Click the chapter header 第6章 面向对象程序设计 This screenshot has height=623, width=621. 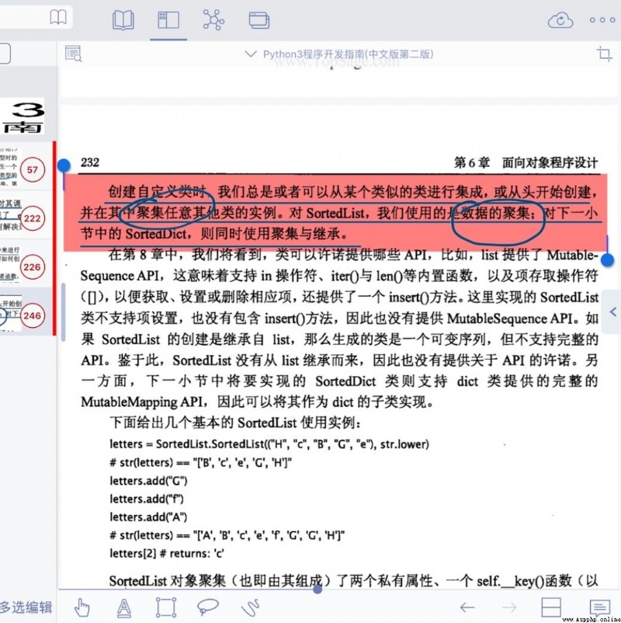point(526,162)
